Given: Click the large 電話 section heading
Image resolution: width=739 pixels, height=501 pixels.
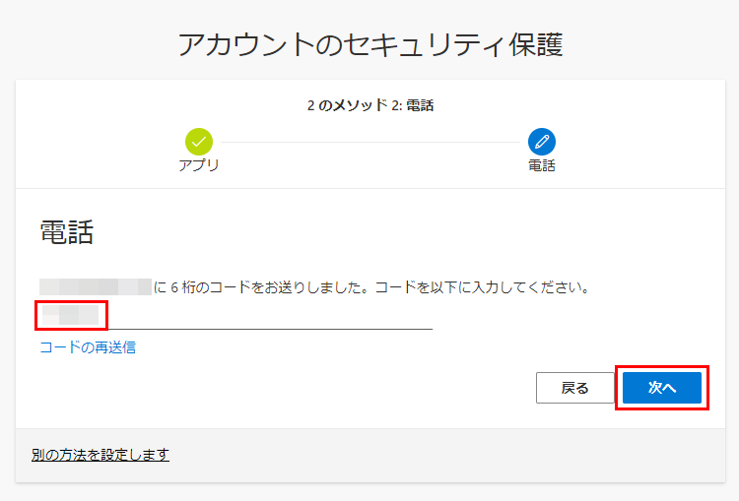Looking at the screenshot, I should tap(66, 232).
